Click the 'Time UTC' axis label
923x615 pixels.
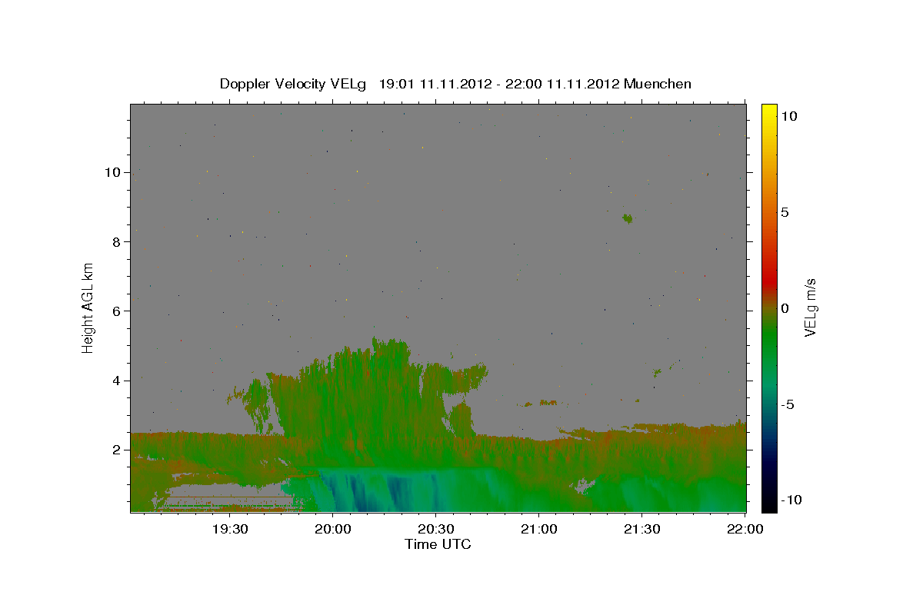tap(438, 544)
